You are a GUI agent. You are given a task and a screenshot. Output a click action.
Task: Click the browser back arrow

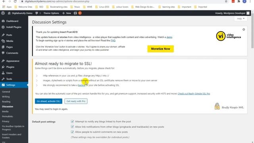tap(4, 1)
